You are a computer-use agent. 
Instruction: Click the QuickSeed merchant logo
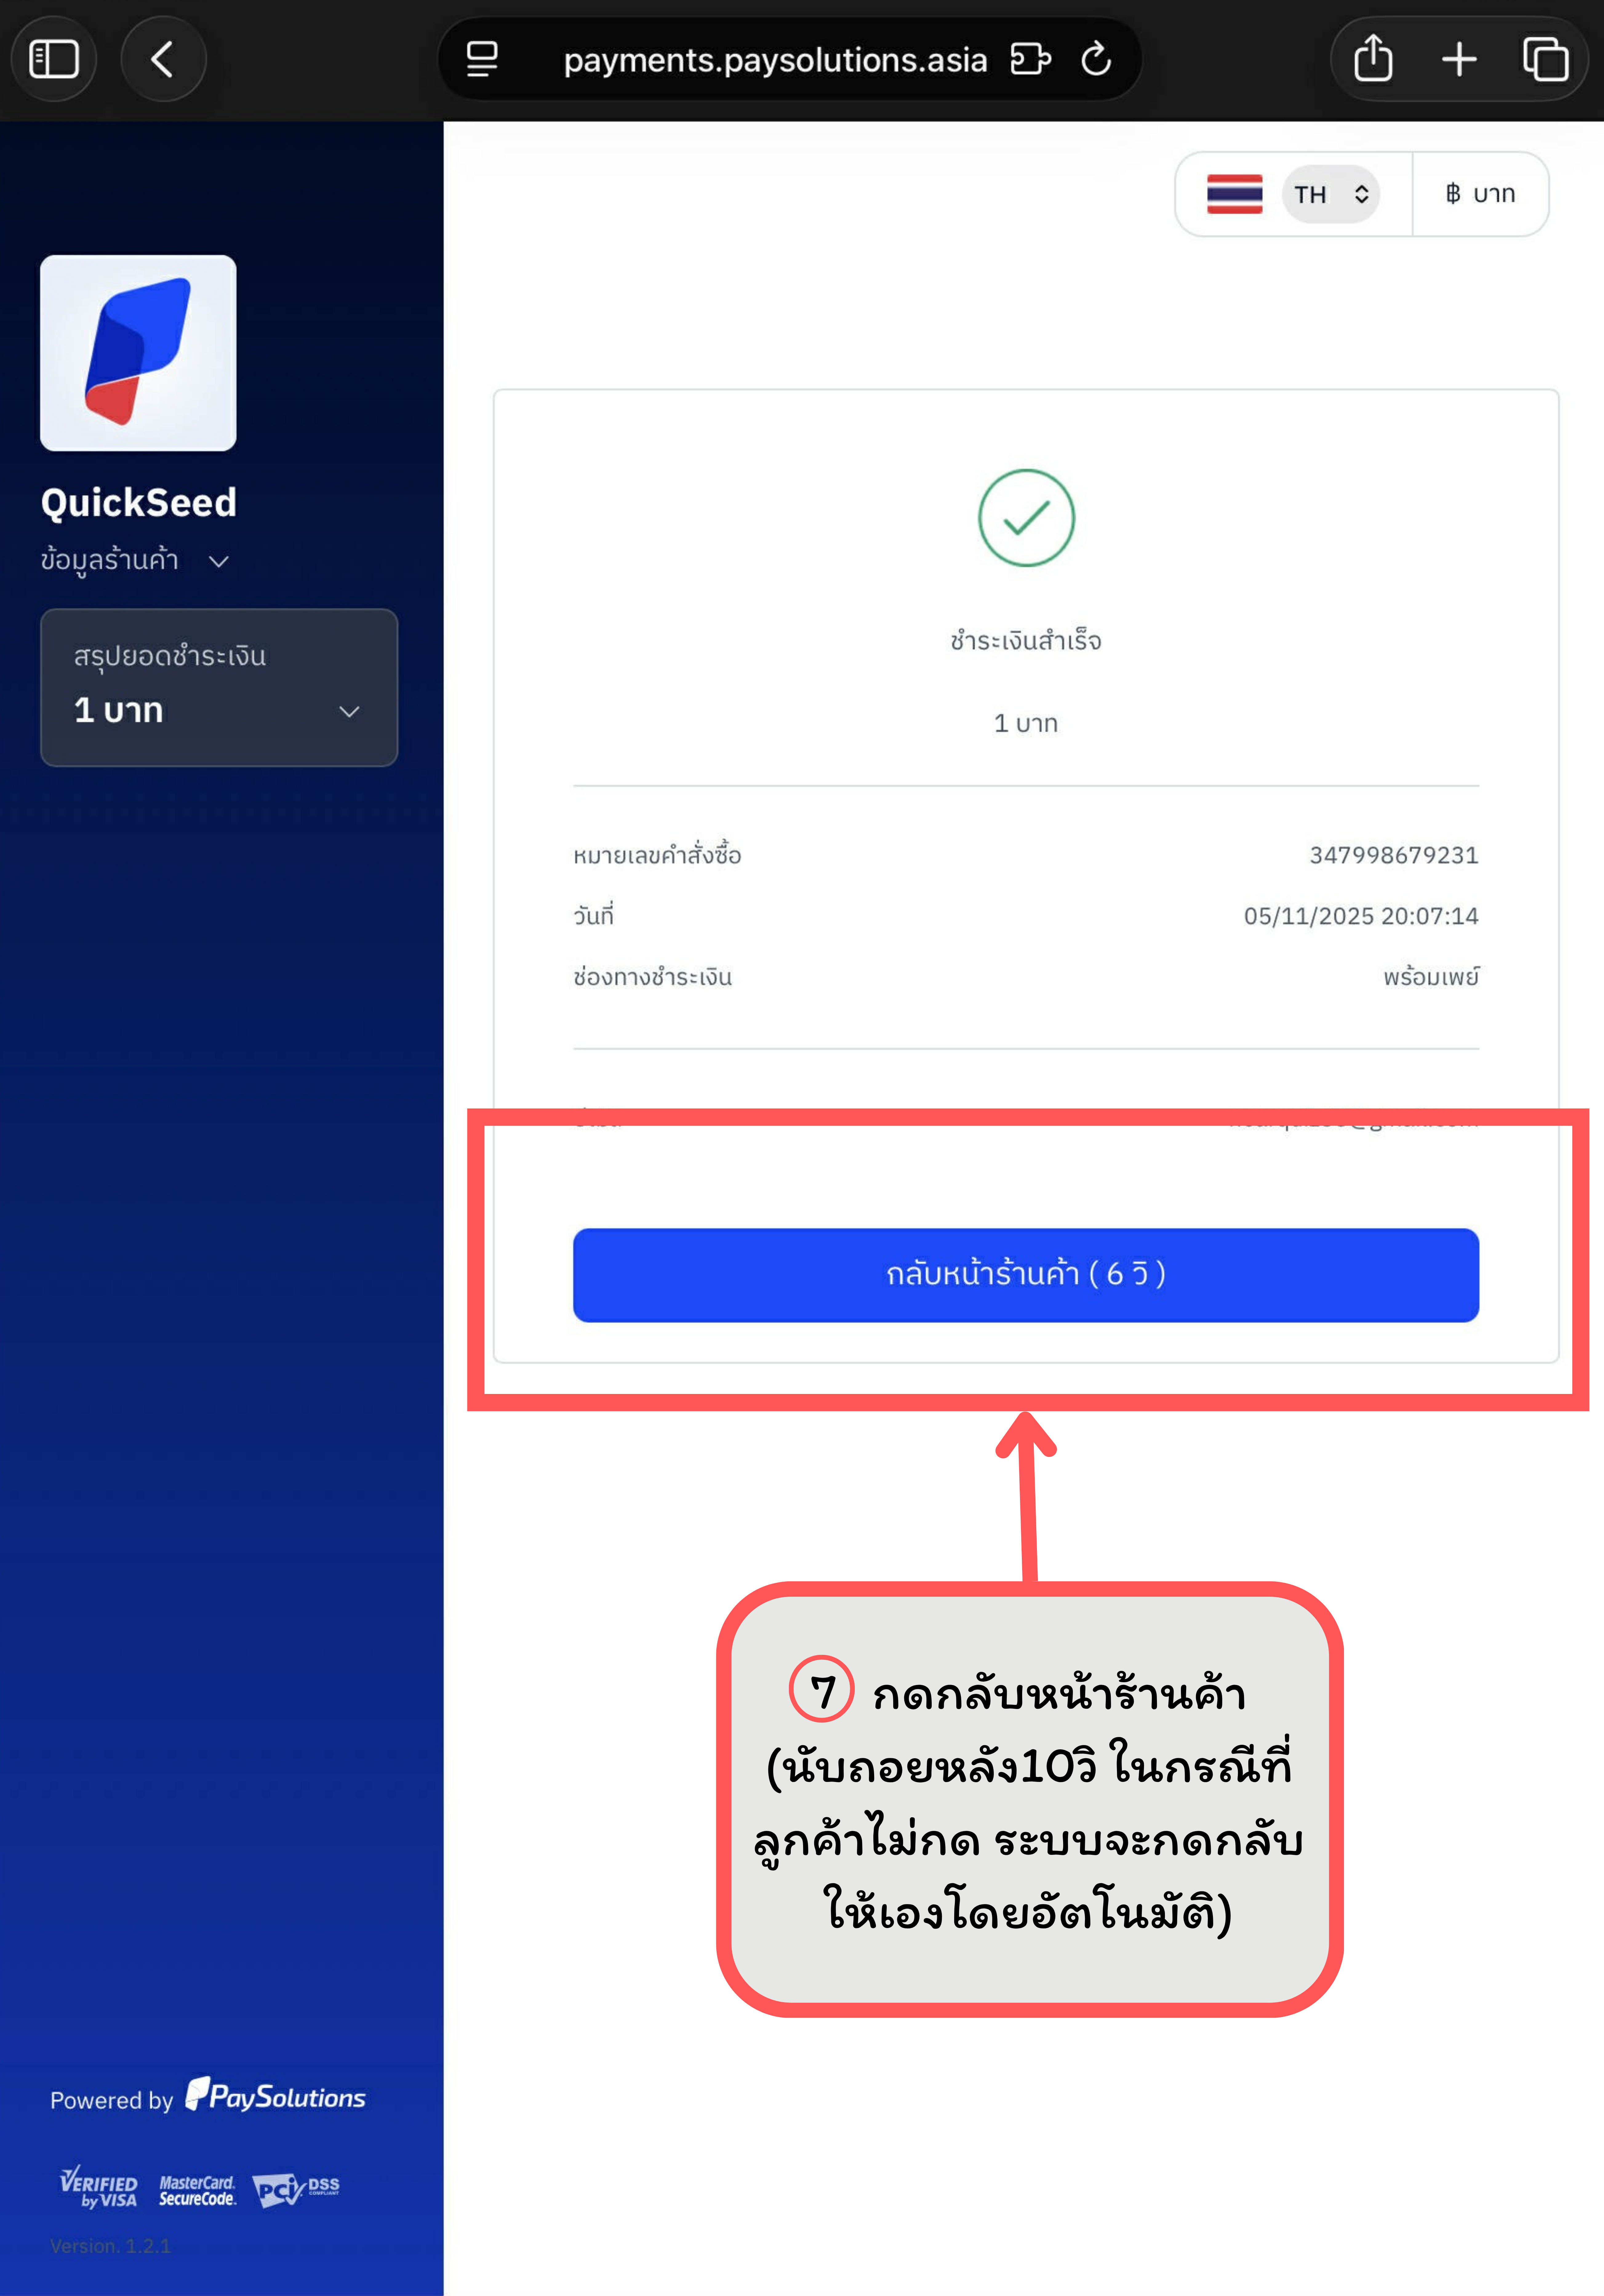(138, 353)
